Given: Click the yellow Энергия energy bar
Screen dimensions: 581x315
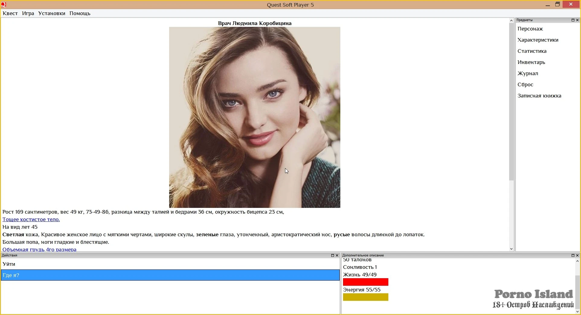Looking at the screenshot, I should [x=365, y=297].
